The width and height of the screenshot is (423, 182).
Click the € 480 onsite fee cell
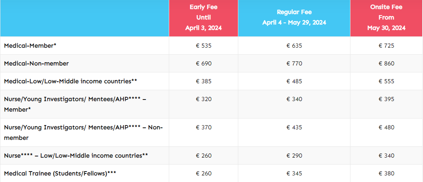387,127
